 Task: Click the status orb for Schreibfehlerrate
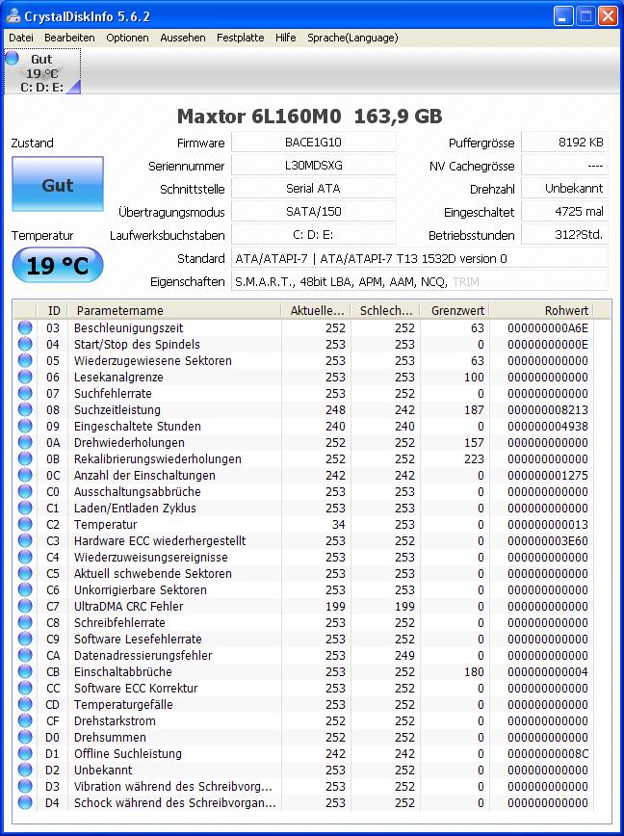click(x=25, y=622)
